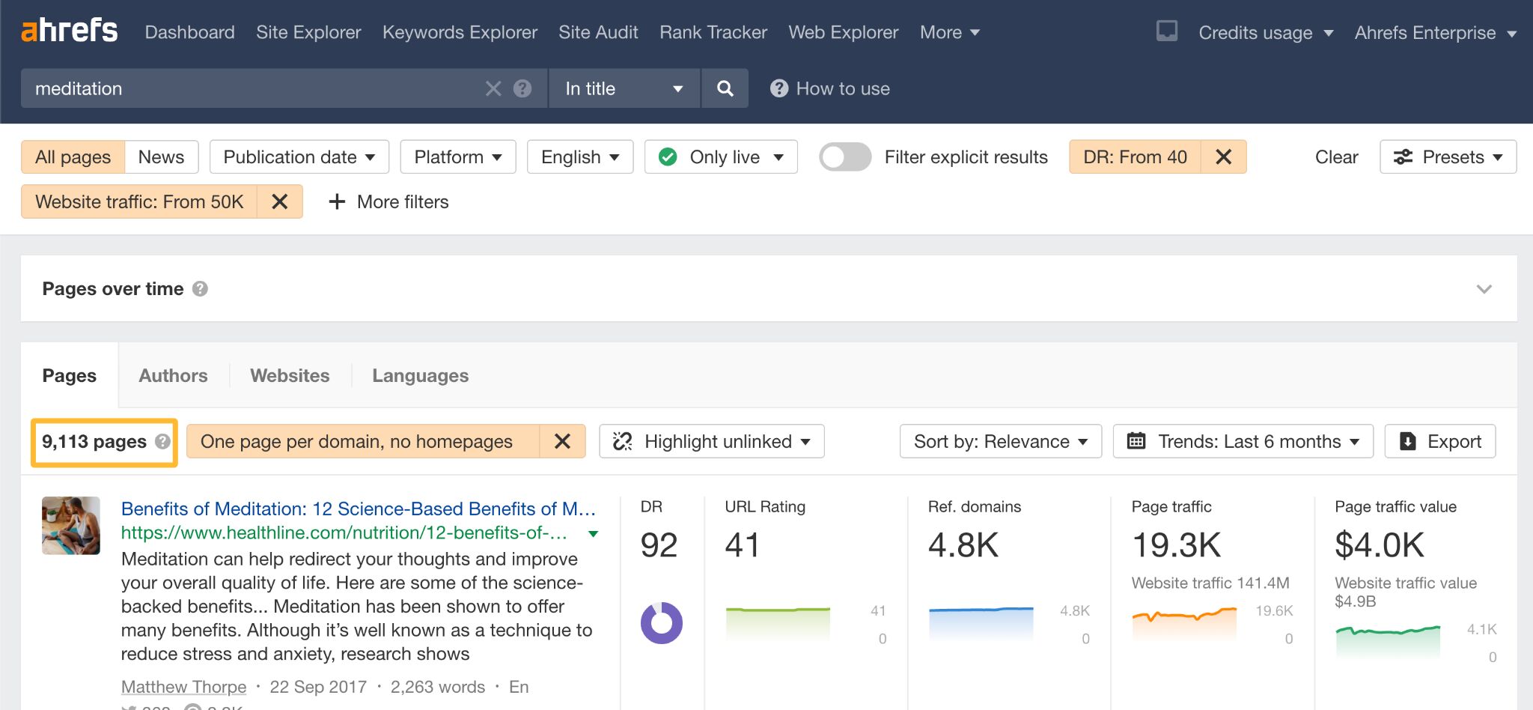
Task: Remove the Website traffic: From 50K filter
Action: [x=280, y=201]
